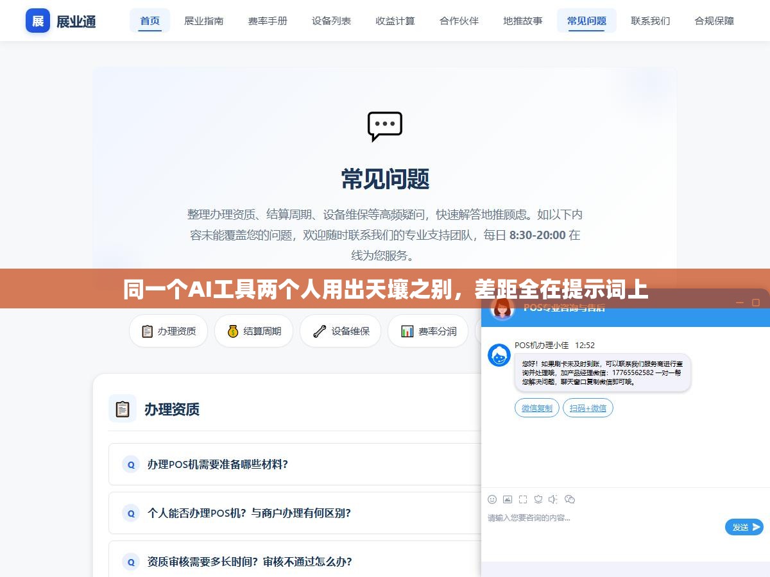Image resolution: width=770 pixels, height=577 pixels.
Task: Click the POS机办理小佳 agent avatar
Action: click(499, 355)
